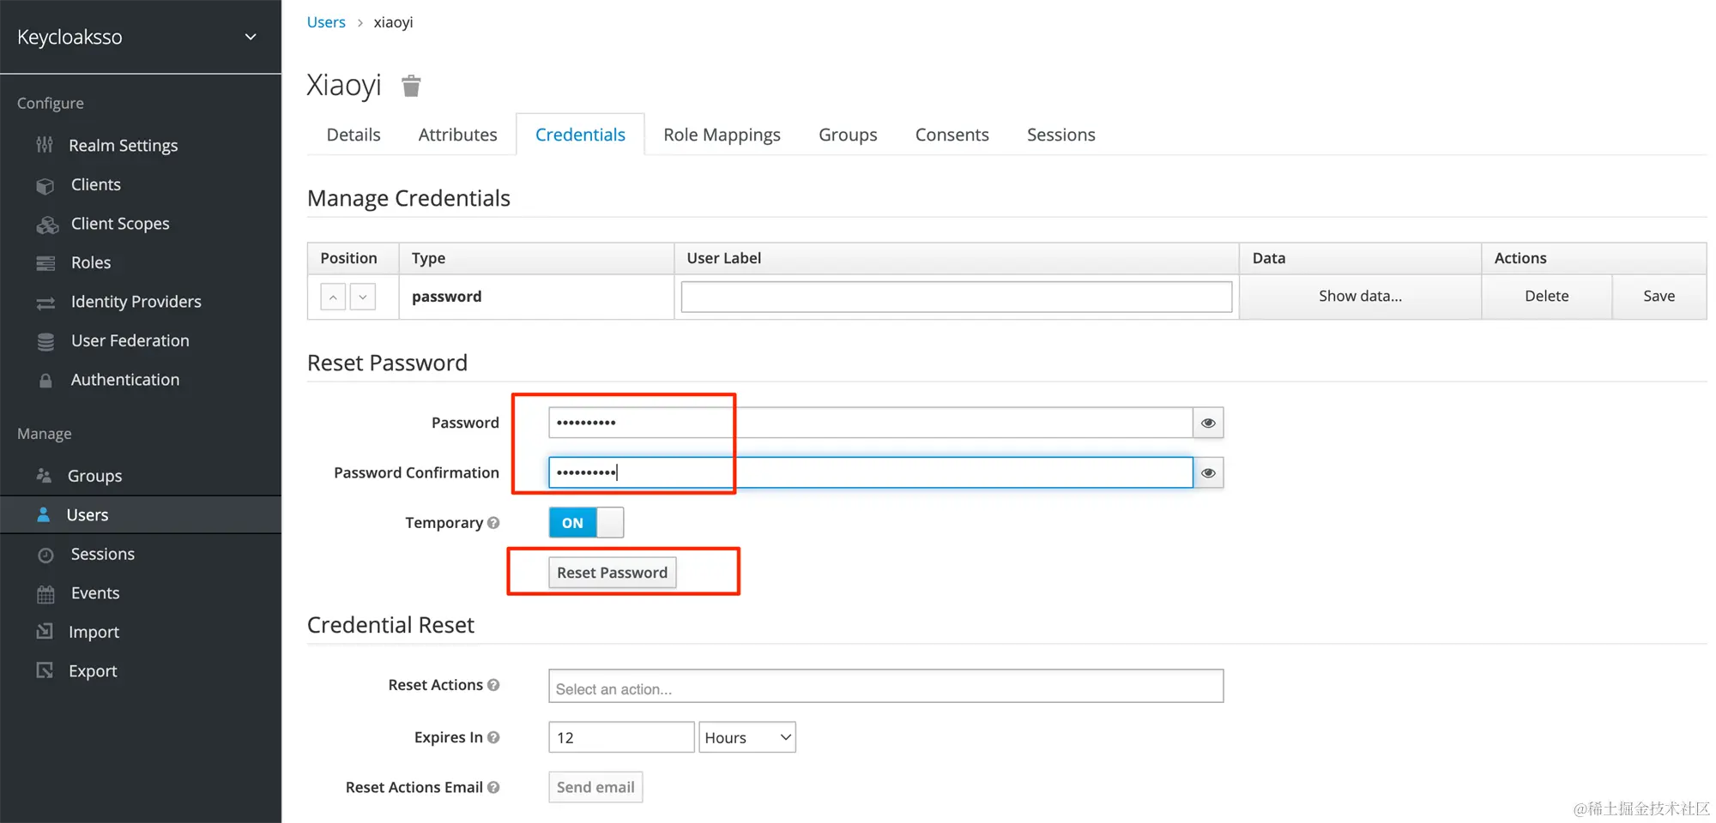Screen dimensions: 1716x823
Task: Click the Realm Settings sliders icon
Action: point(45,145)
